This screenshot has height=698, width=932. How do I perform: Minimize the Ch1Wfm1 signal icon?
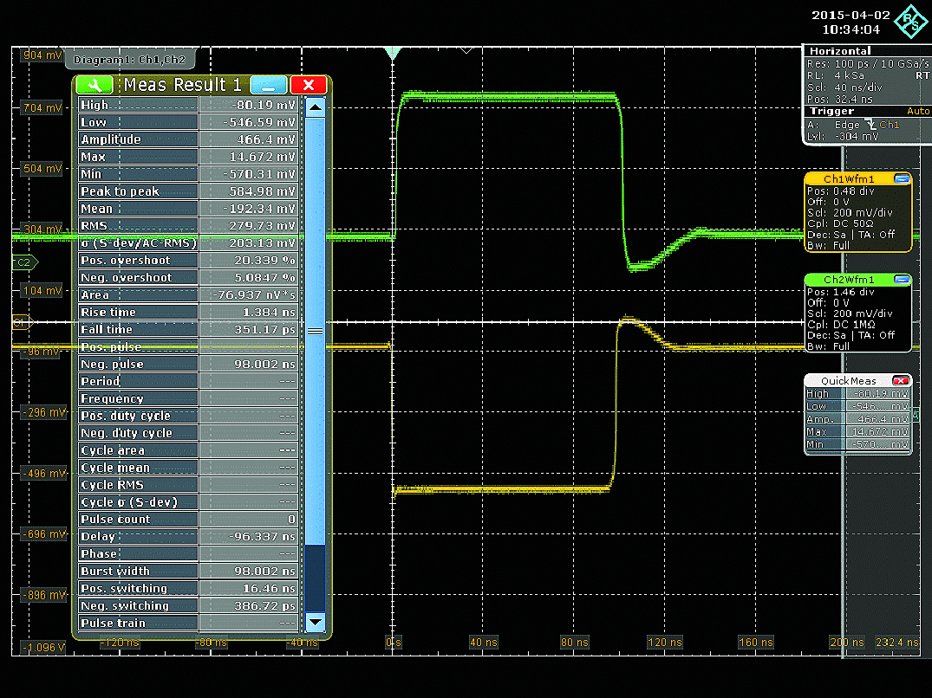[902, 178]
